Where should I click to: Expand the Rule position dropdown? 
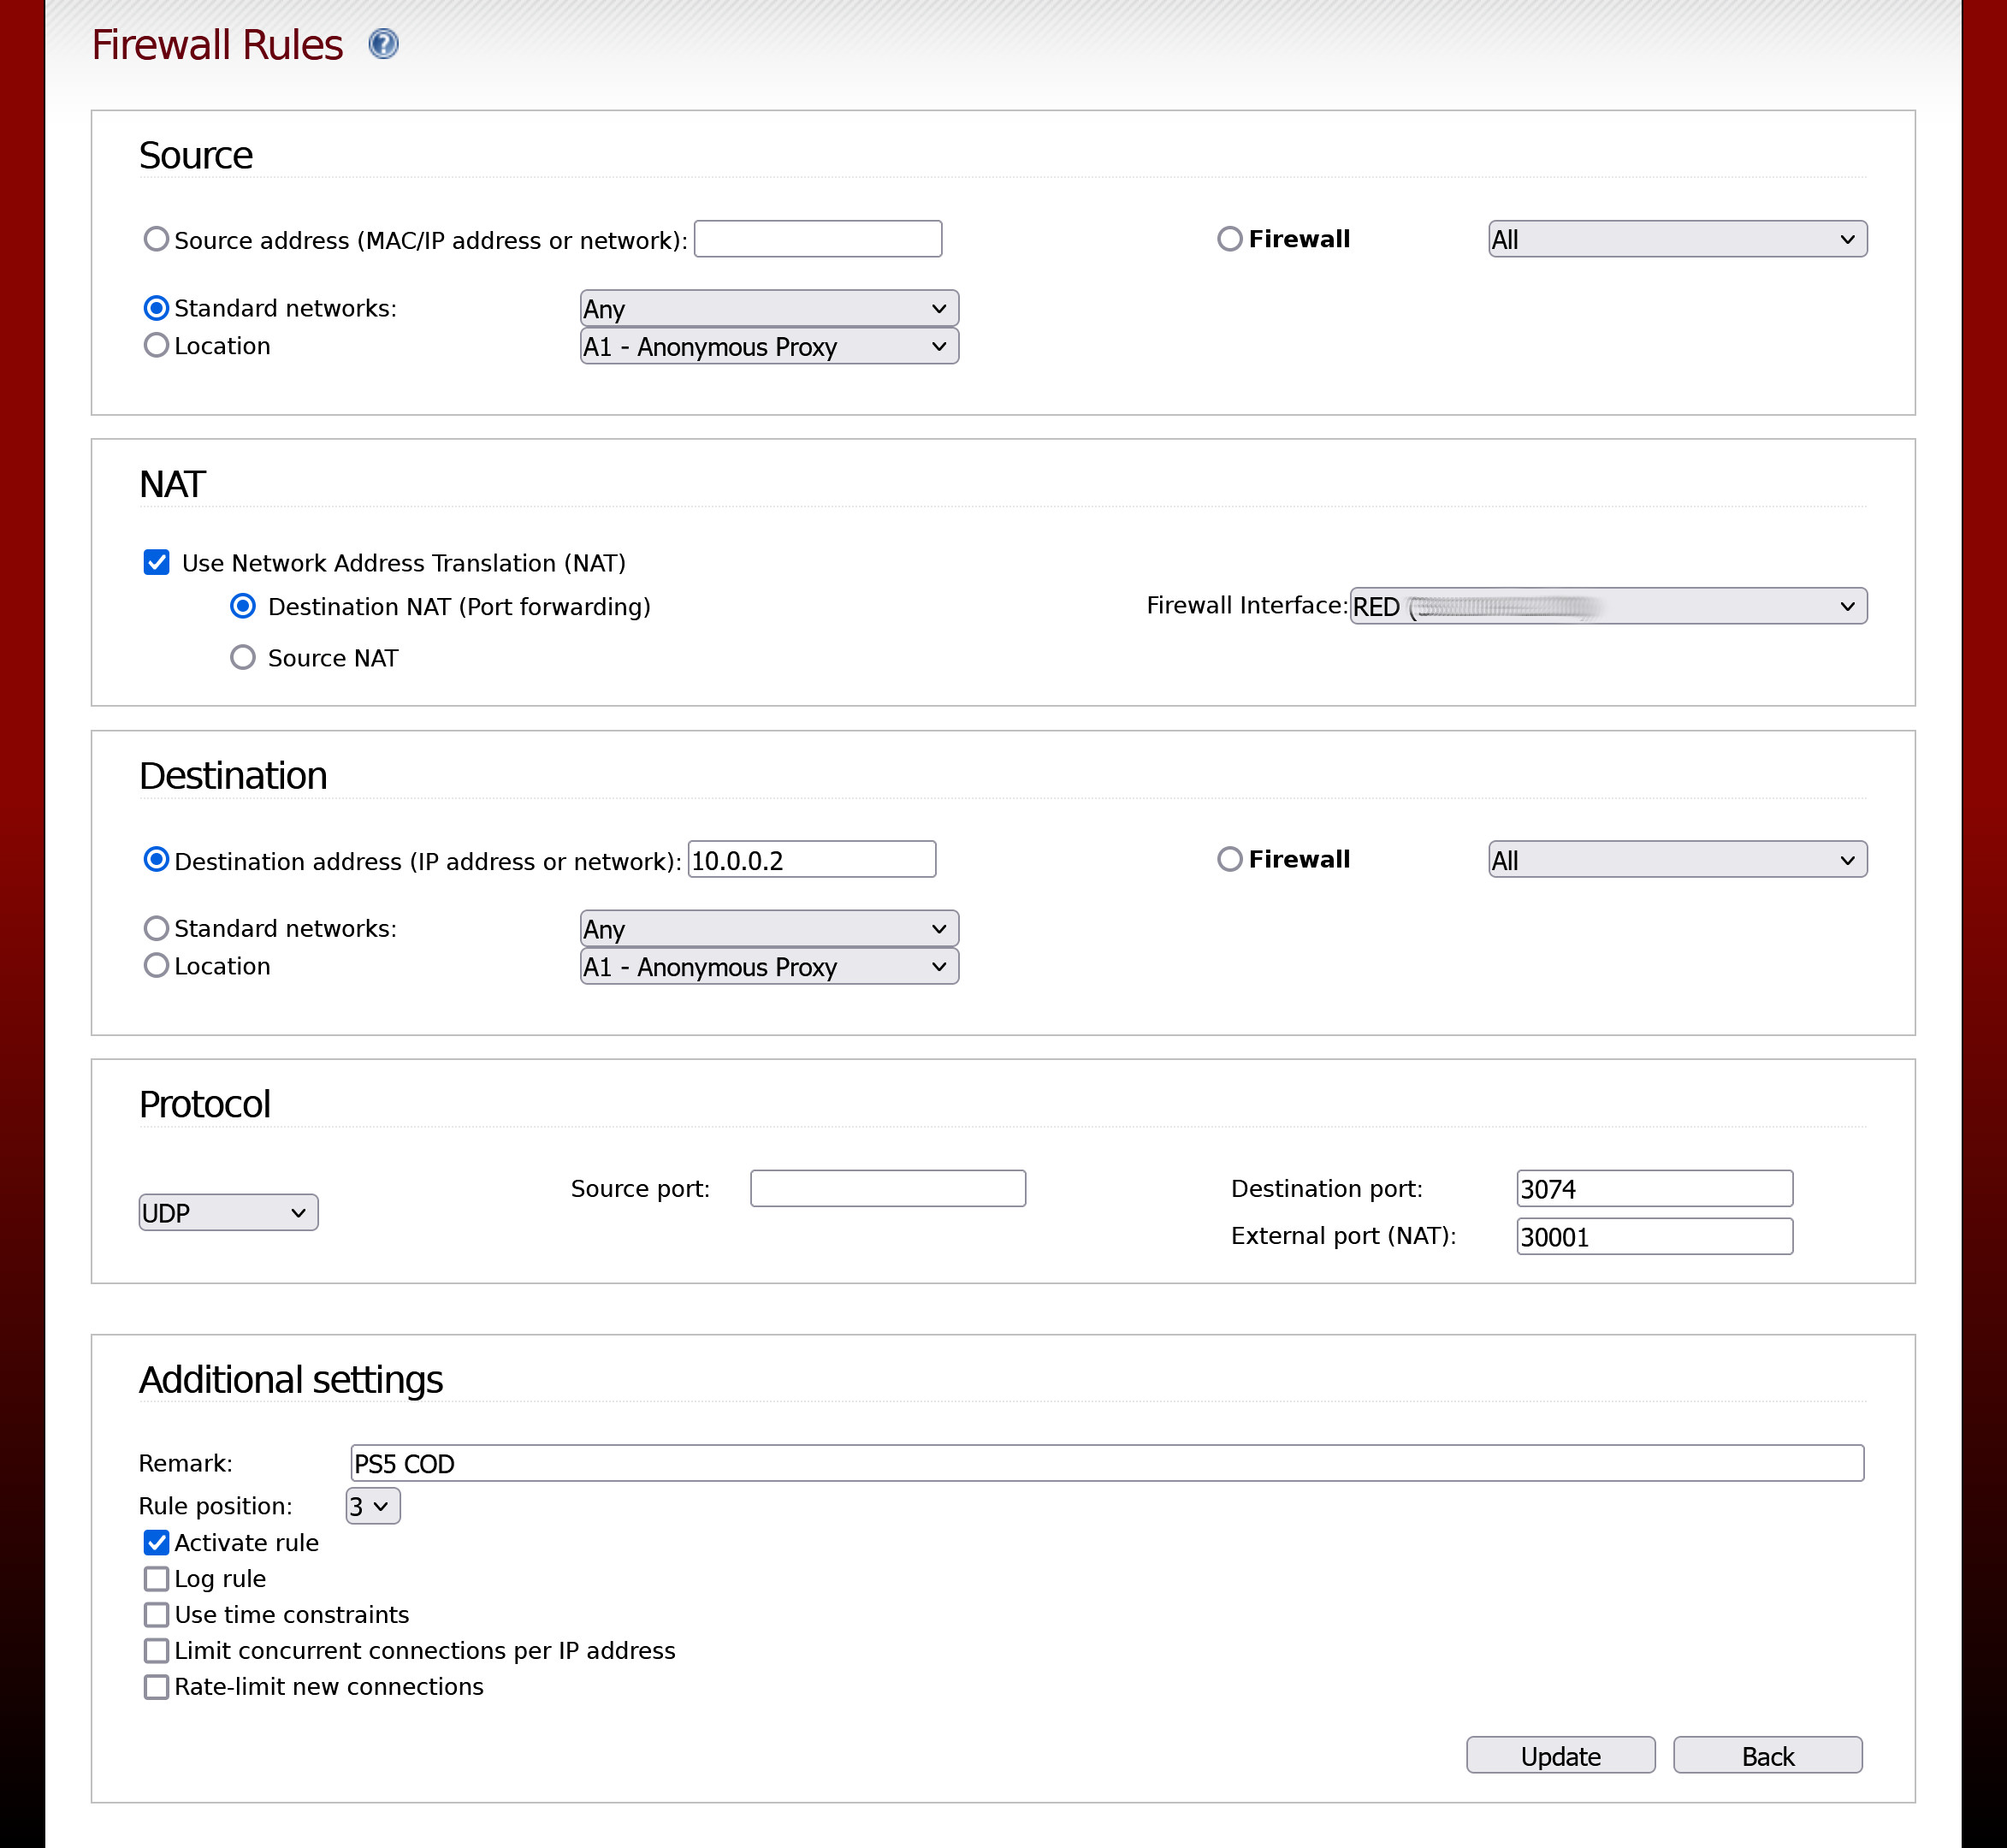[372, 1505]
